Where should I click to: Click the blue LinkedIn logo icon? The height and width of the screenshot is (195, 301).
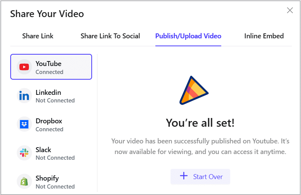[24, 96]
